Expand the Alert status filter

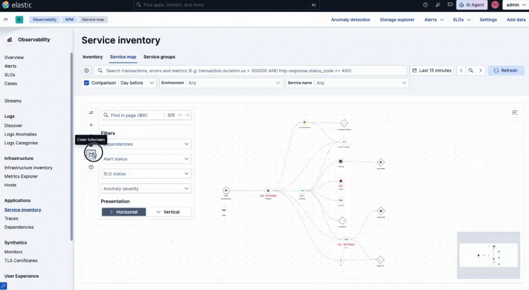pyautogui.click(x=146, y=159)
